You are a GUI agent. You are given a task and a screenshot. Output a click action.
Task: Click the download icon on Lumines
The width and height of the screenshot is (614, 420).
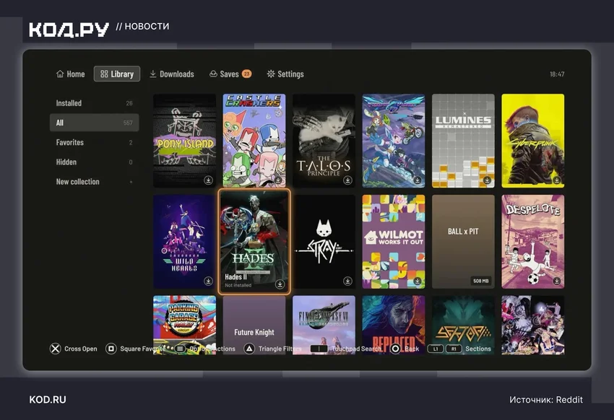click(x=487, y=180)
